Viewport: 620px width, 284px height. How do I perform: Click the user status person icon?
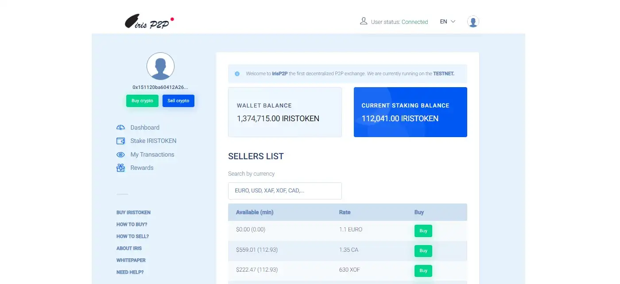coord(364,21)
